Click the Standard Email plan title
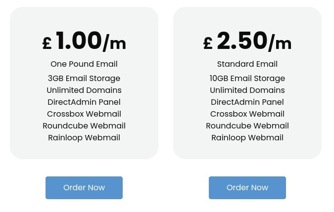 point(247,64)
